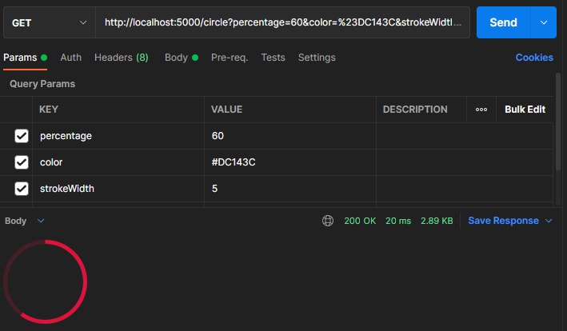Uncheck the percentage parameter checkbox

coord(22,136)
